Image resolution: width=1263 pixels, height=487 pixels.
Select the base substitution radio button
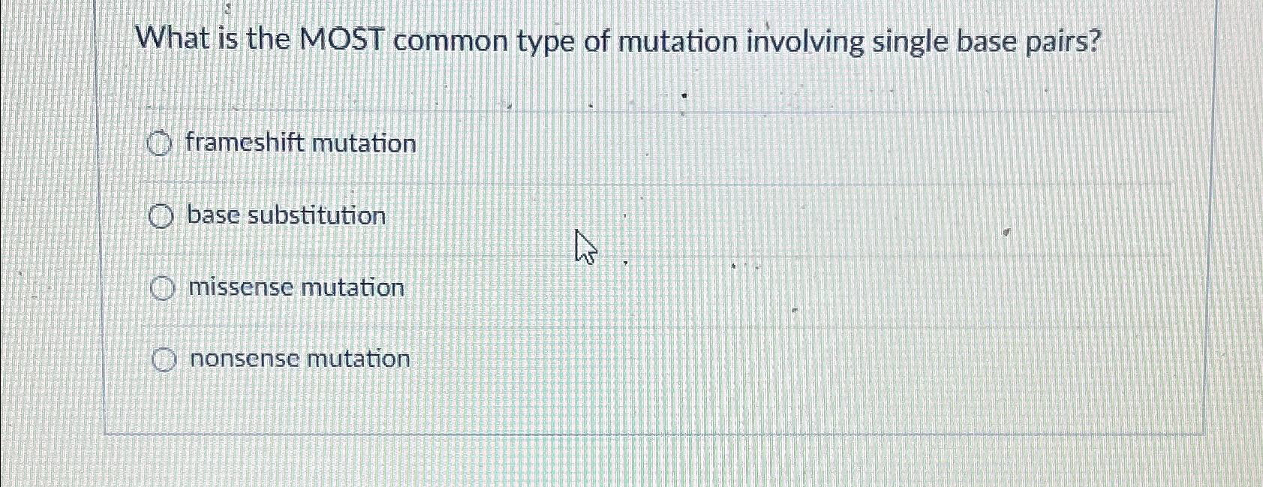point(161,217)
